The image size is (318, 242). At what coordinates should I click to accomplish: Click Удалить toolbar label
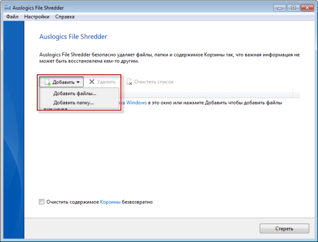[x=106, y=82]
